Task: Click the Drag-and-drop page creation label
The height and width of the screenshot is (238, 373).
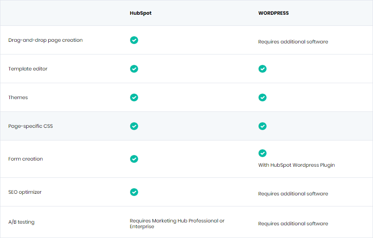Action: 45,40
